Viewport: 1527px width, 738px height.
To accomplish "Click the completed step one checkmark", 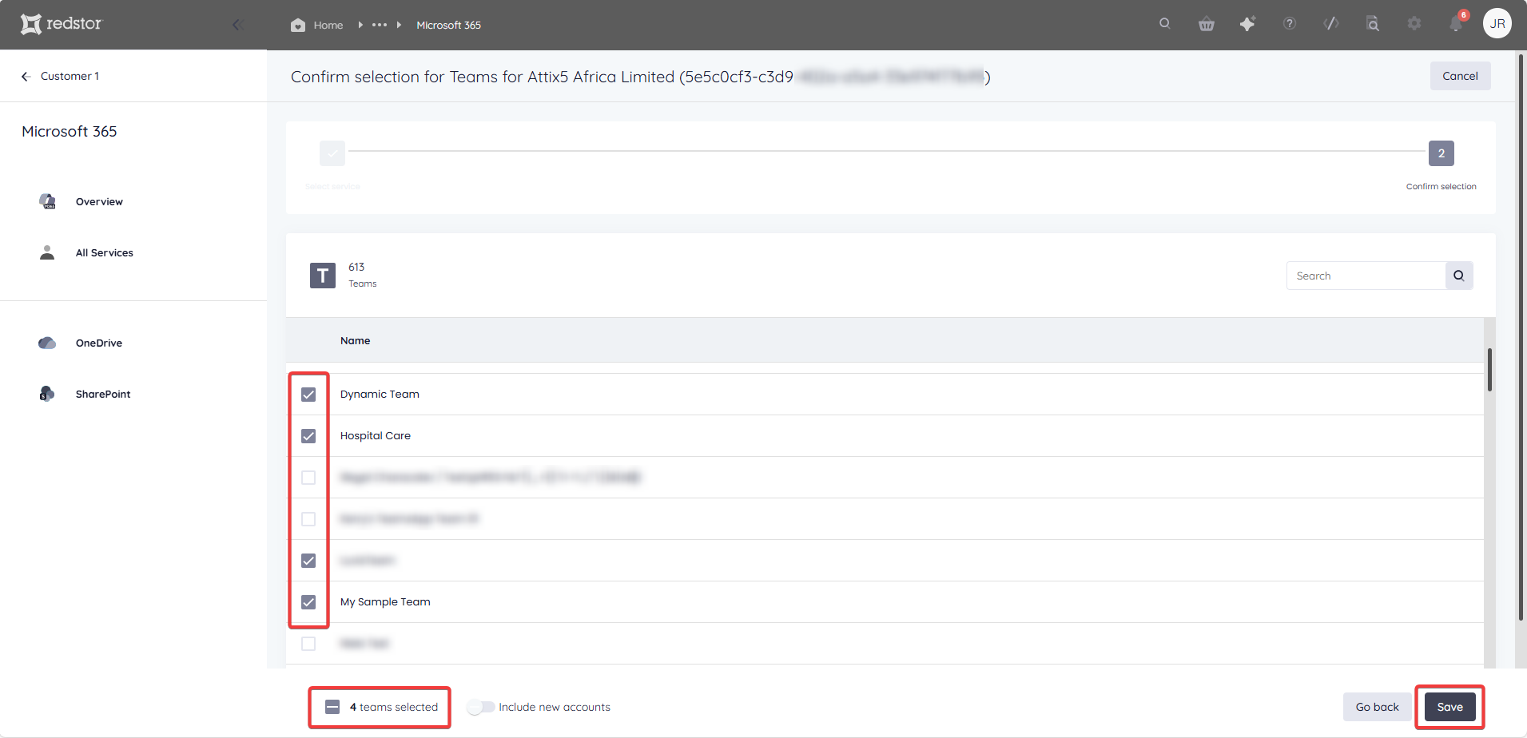I will (332, 153).
